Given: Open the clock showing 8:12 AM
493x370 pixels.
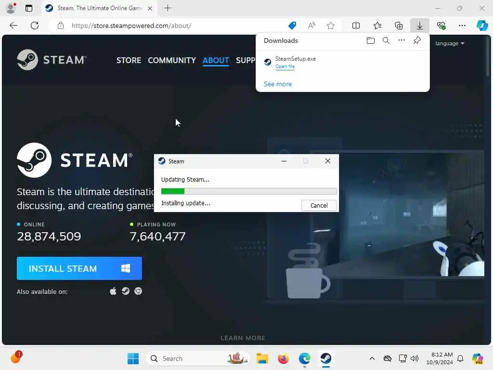Looking at the screenshot, I should [439, 358].
